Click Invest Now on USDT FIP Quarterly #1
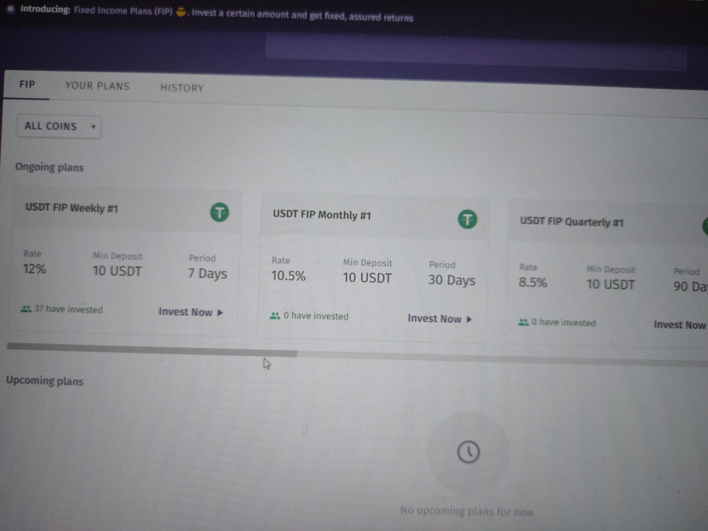 [681, 324]
